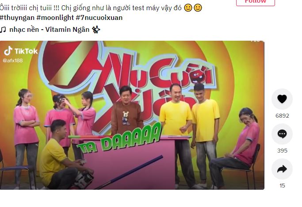Follow this creator using the Follow button
The image size is (302, 207).
(256, 1)
